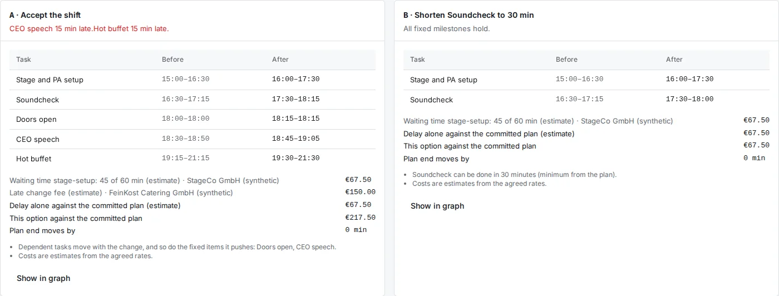Select the 'Hot buffet' row label

(34, 159)
